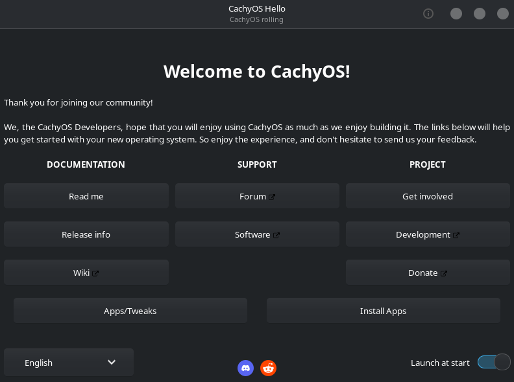The height and width of the screenshot is (382, 514).
Task: Click the leftmost round window button
Action: coord(456,14)
